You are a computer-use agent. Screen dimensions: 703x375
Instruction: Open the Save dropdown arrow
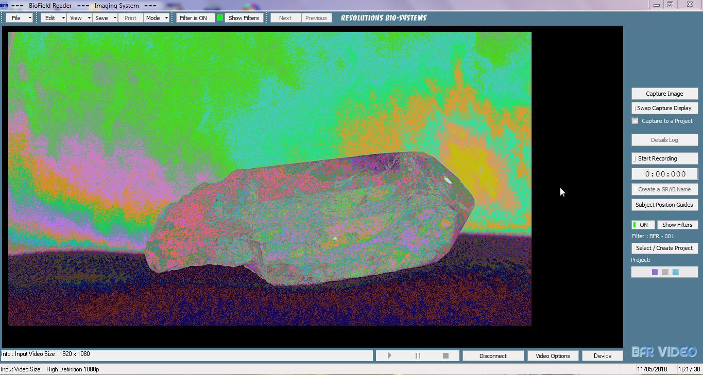114,18
